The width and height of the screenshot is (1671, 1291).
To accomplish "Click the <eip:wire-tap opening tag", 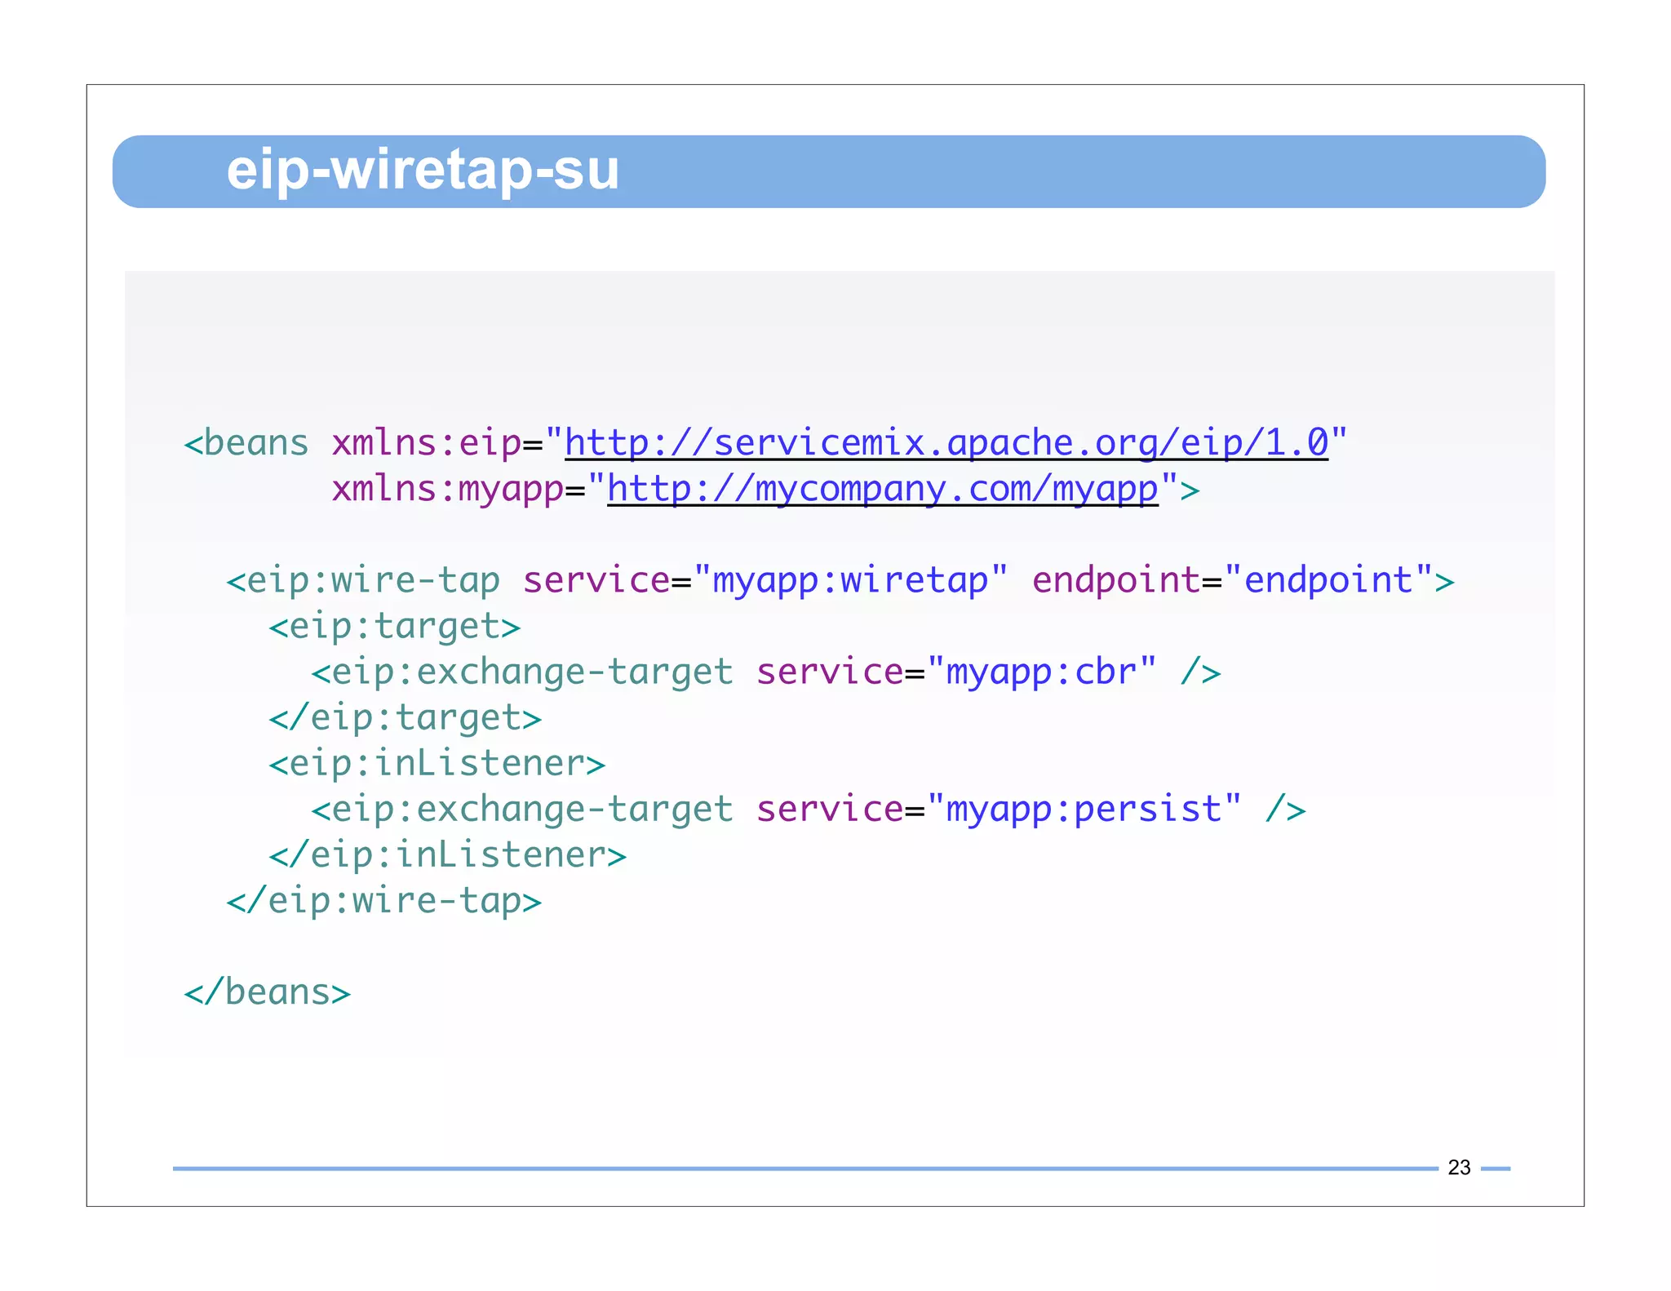I will tap(363, 580).
